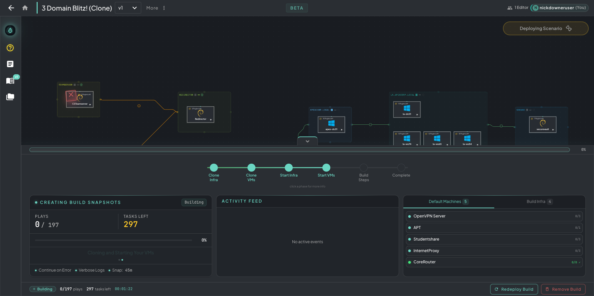Select the Build Steps phase
This screenshot has height=296, width=594.
tap(364, 168)
